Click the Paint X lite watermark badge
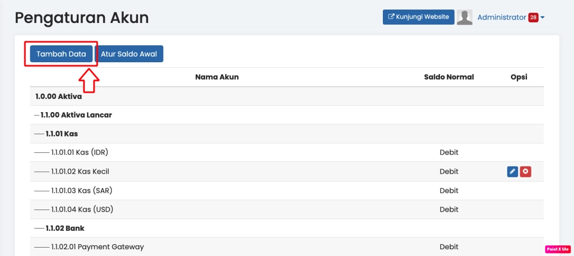Screen dimensions: 574x256 [557, 249]
